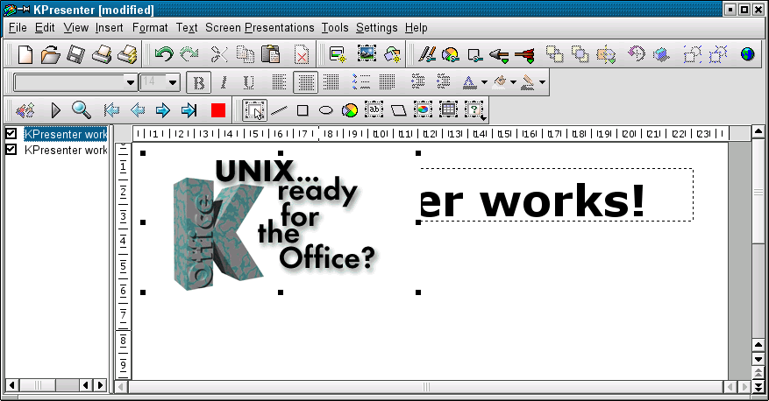Toggle centered text alignment
This screenshot has height=401, width=769.
click(x=305, y=82)
